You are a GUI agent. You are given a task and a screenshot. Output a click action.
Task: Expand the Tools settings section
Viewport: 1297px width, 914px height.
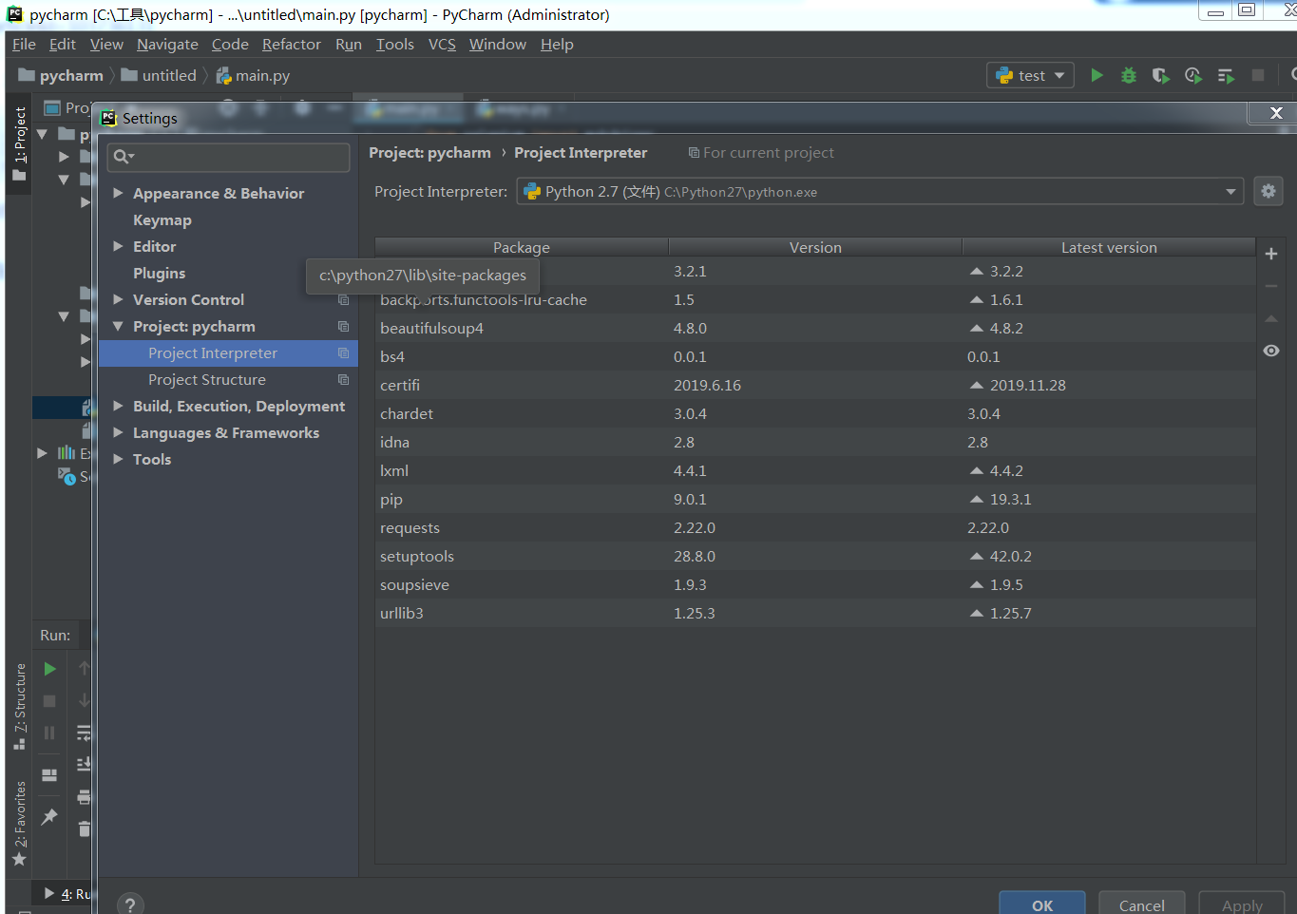[x=119, y=459]
